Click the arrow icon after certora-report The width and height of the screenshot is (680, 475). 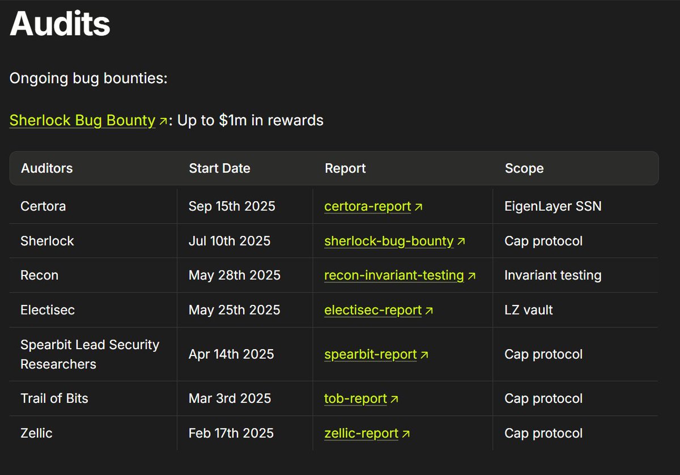[x=419, y=207]
